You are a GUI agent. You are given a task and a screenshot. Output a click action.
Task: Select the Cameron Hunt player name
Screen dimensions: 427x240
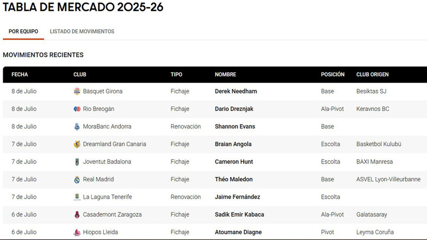tap(234, 162)
